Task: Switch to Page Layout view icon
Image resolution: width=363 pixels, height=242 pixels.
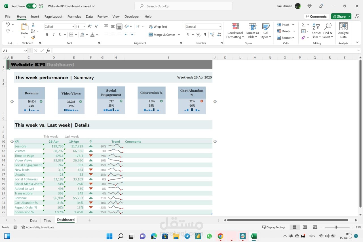Action: click(x=305, y=227)
